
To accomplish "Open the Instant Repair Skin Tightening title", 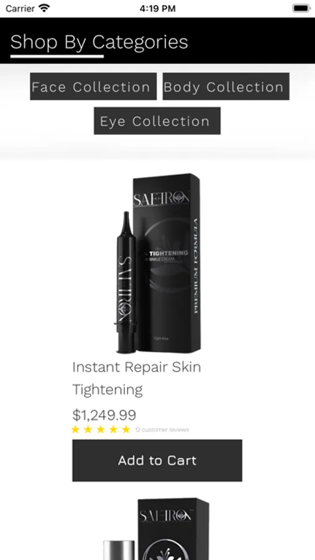I will pyautogui.click(x=137, y=378).
